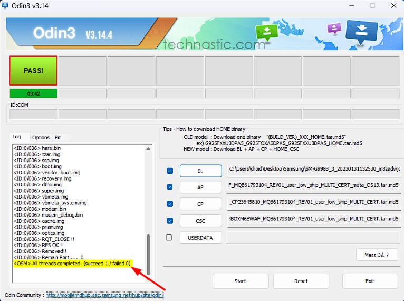
Task: Select the 'vendor_boot.img' log line
Action: (x=47, y=172)
